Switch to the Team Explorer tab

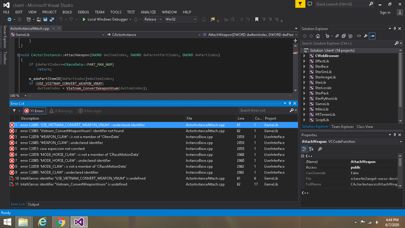pyautogui.click(x=342, y=127)
